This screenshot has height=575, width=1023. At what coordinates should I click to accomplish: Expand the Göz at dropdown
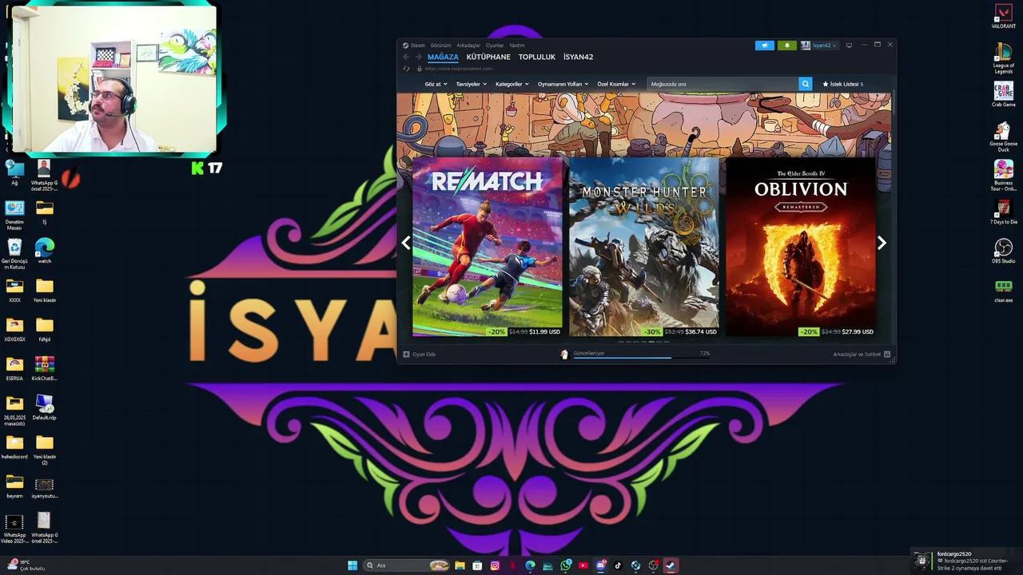(436, 84)
